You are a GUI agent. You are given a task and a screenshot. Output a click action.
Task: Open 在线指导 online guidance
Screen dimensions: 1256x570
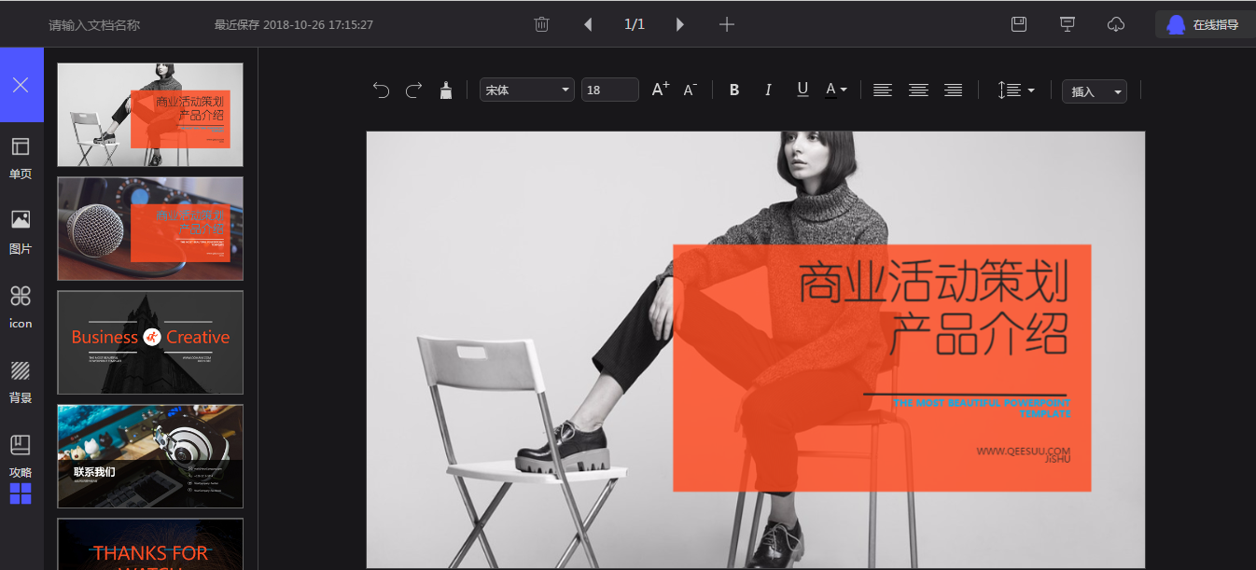(x=1205, y=24)
